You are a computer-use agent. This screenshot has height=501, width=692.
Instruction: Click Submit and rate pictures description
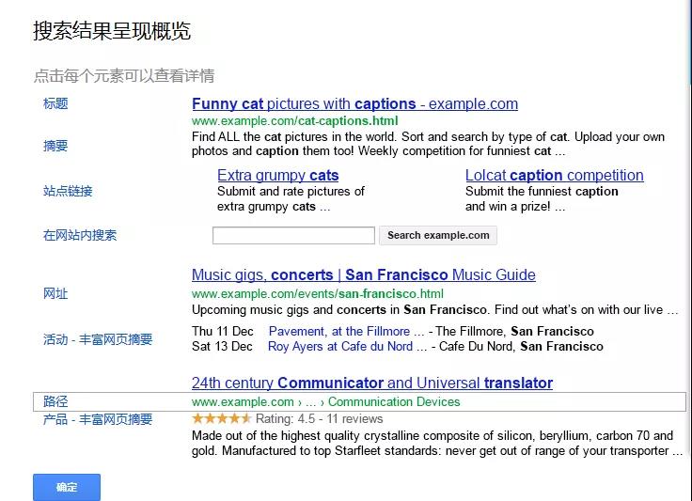[x=291, y=199]
